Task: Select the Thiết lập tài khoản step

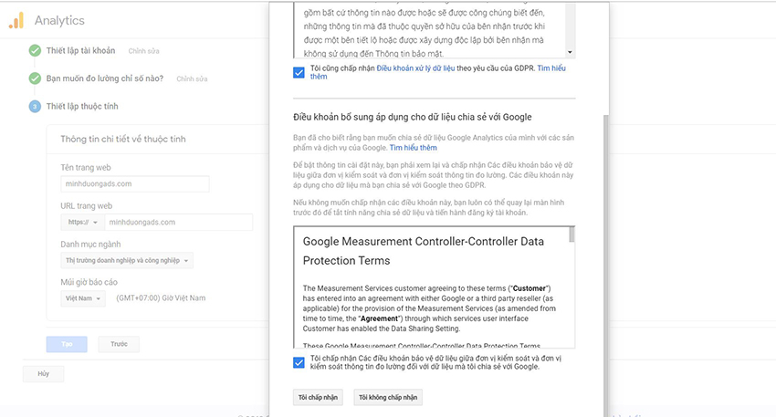Action: 80,50
